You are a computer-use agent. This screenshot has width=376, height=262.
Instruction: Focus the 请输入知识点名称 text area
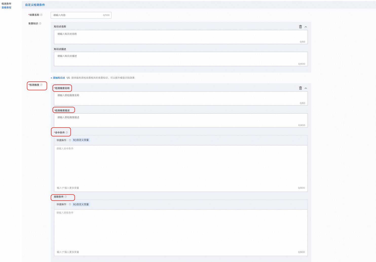pyautogui.click(x=181, y=37)
